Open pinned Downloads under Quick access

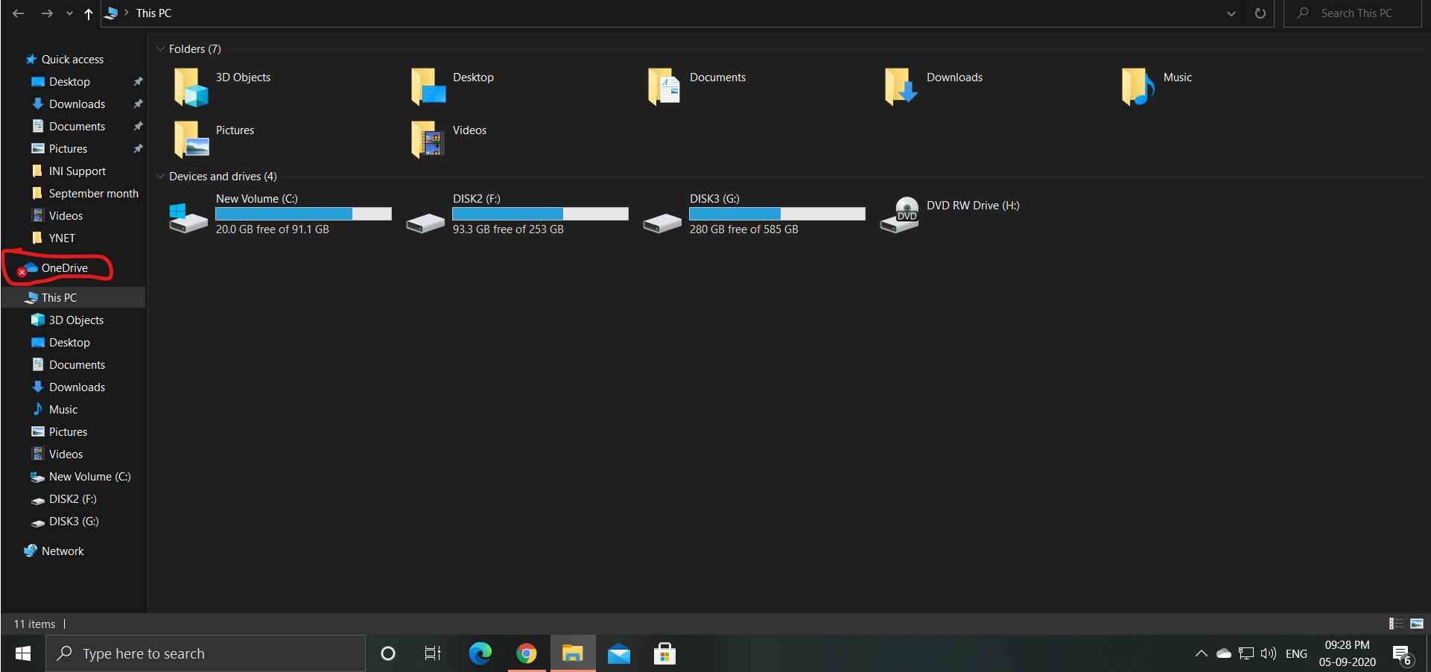pyautogui.click(x=77, y=104)
